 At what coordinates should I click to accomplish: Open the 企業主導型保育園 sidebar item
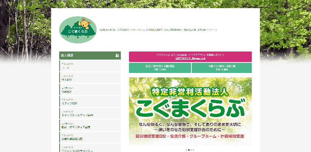pos(90,137)
